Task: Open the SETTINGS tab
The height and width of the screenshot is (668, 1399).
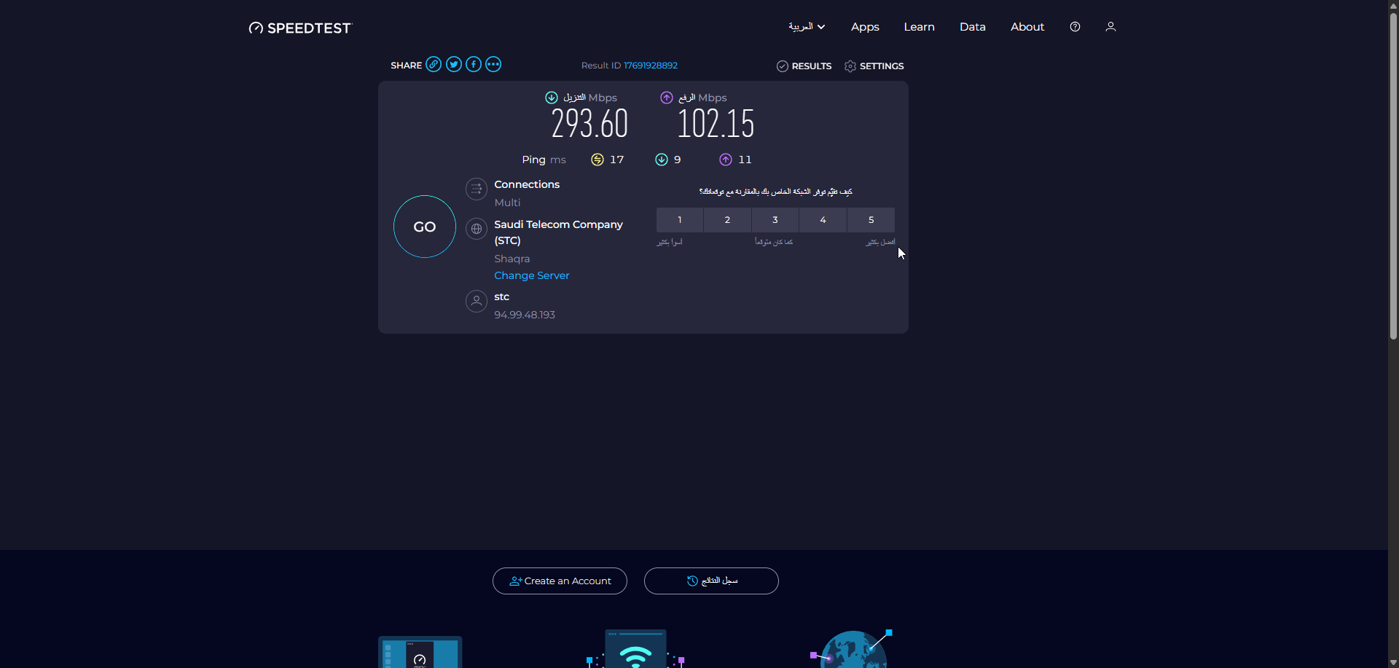Action: pos(874,66)
